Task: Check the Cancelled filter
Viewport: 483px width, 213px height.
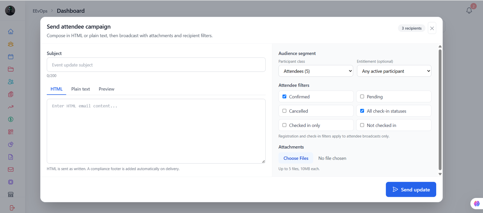Action: (x=284, y=111)
